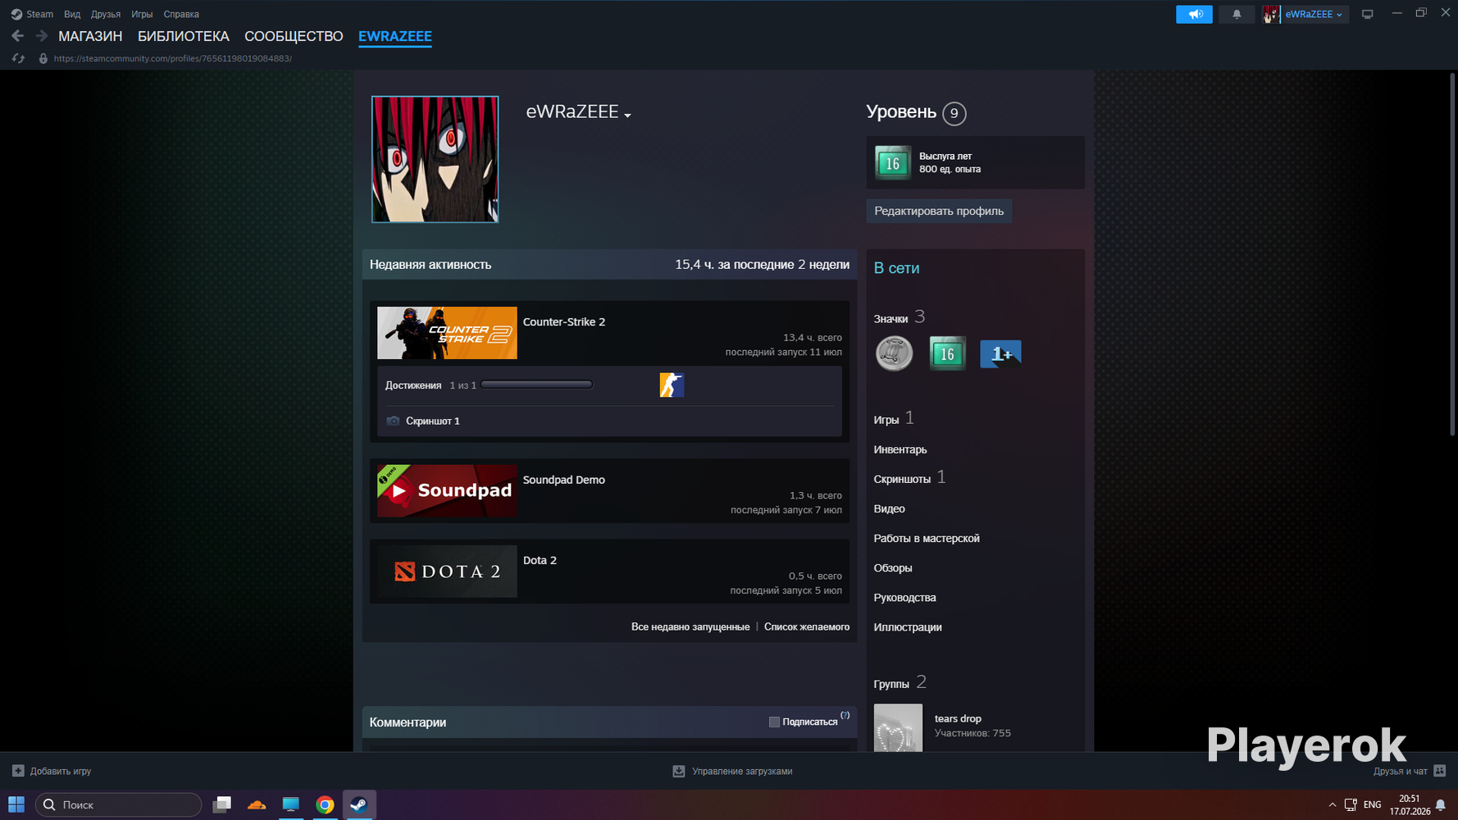Screen dimensions: 1458x820
Task: Click Редактировать профиль button
Action: click(939, 211)
